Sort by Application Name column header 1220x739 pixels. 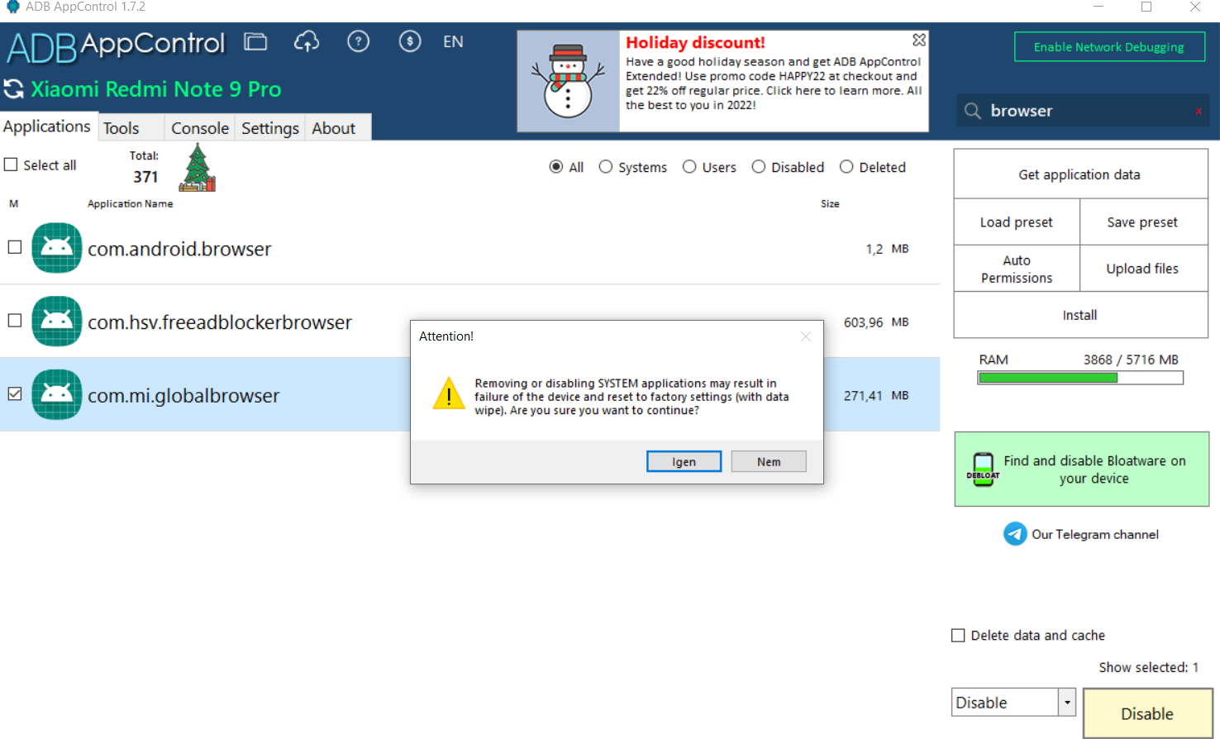[131, 203]
